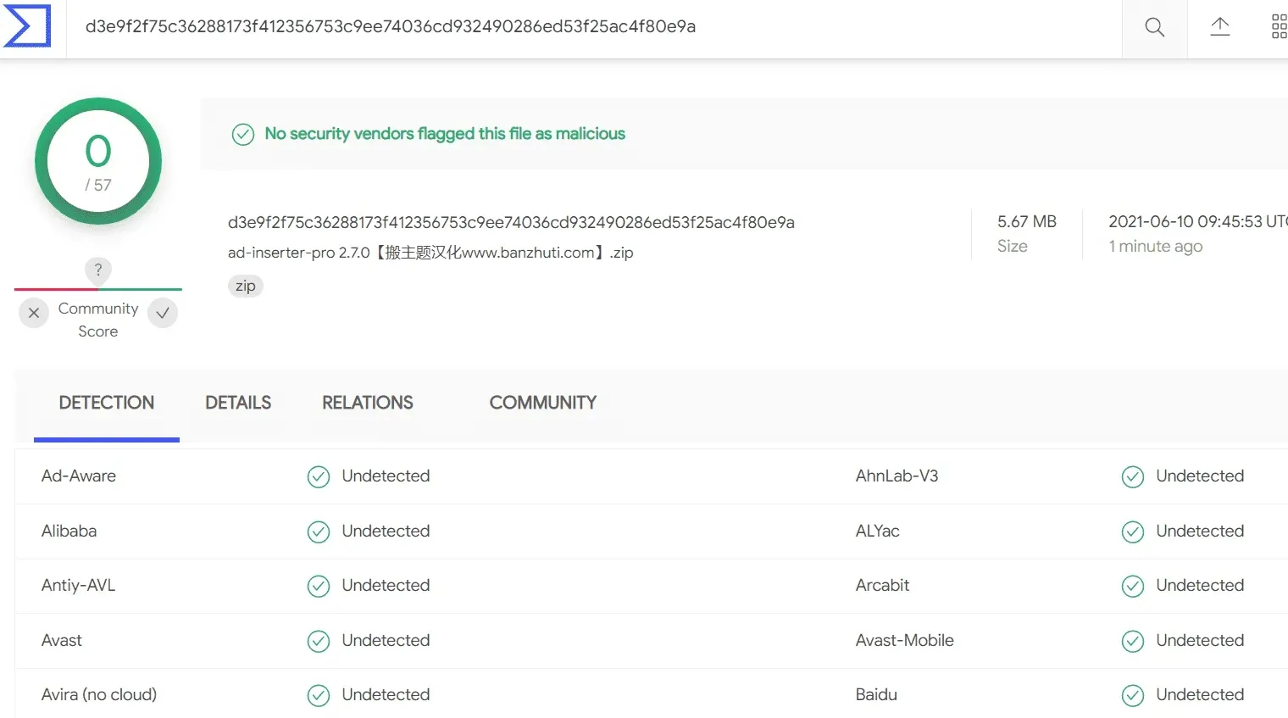Open the DETAILS tab
This screenshot has width=1288, height=718.
(238, 403)
